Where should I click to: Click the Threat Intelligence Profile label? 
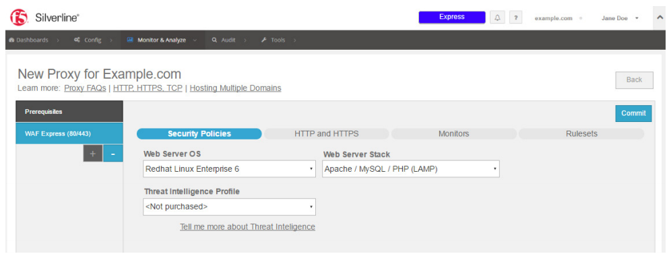(x=192, y=192)
